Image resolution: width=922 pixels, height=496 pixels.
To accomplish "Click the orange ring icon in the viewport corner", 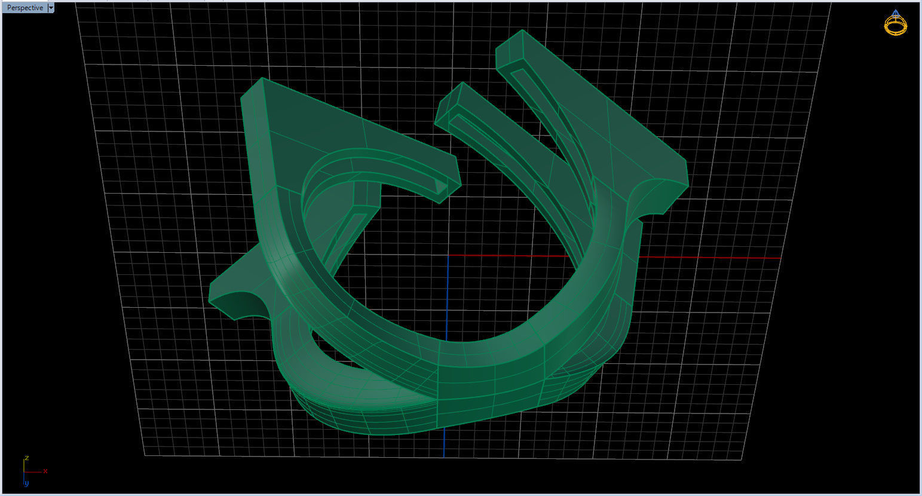I will 895,23.
